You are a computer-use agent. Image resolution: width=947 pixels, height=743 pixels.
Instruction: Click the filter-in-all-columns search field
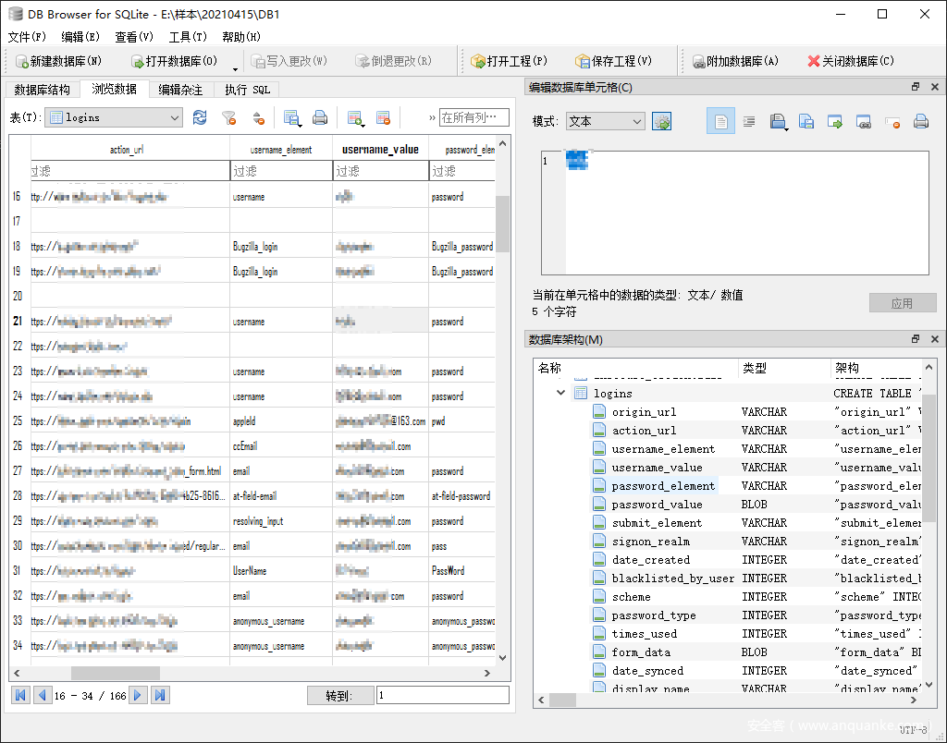pyautogui.click(x=474, y=117)
